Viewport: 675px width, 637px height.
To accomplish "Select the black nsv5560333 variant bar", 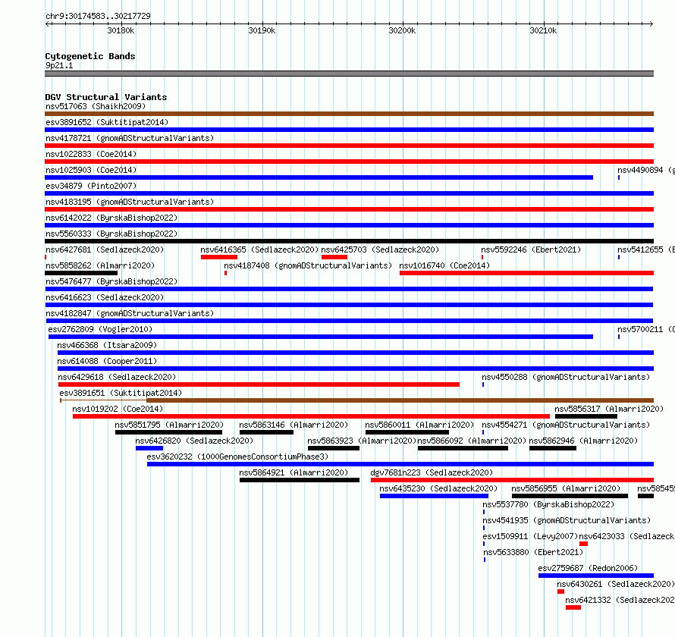I will coord(349,241).
